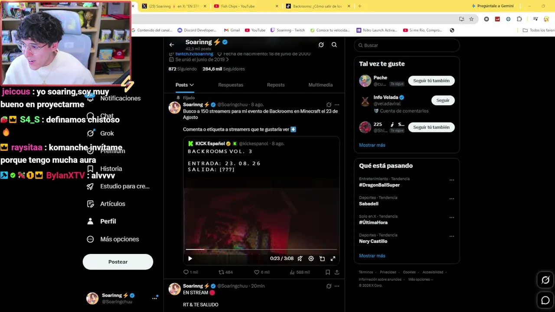Image resolution: width=555 pixels, height=312 pixels.
Task: Ask Grok about the EN STREAM post
Action: 329,286
